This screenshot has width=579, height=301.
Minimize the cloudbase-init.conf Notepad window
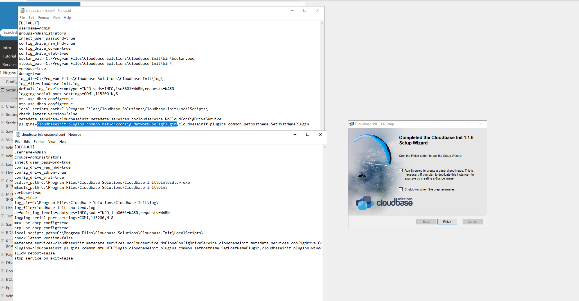292,11
